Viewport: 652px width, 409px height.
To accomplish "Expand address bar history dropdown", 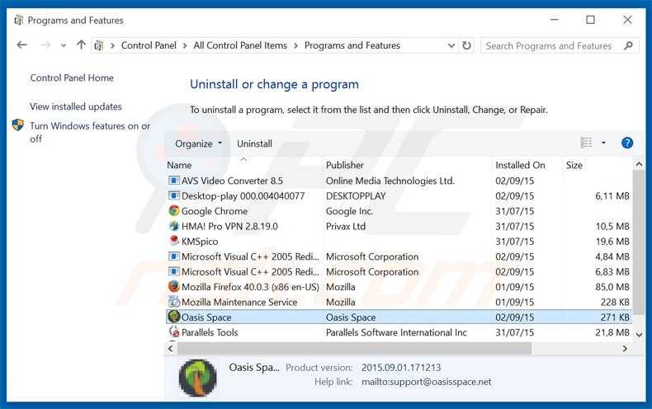I will click(x=450, y=45).
